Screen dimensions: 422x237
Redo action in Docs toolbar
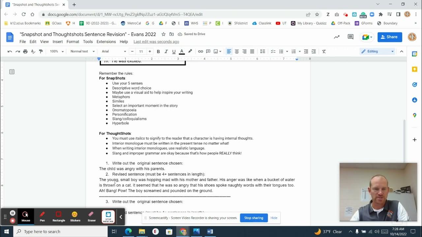[17, 51]
